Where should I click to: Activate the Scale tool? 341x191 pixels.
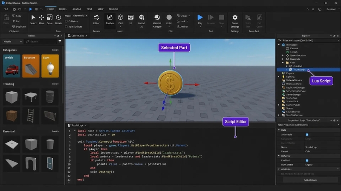49,19
